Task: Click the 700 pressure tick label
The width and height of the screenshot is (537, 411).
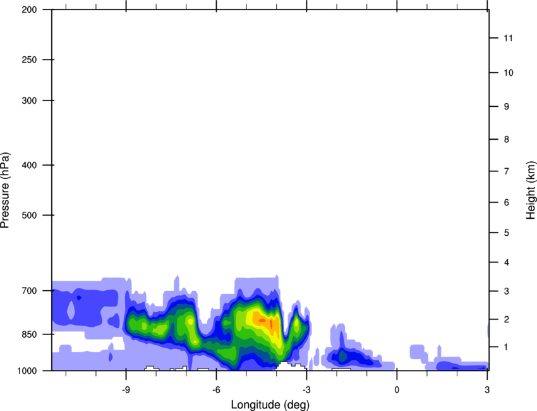Action: (x=29, y=291)
